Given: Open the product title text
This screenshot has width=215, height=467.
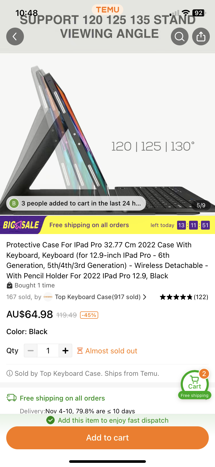Looking at the screenshot, I should [x=107, y=260].
